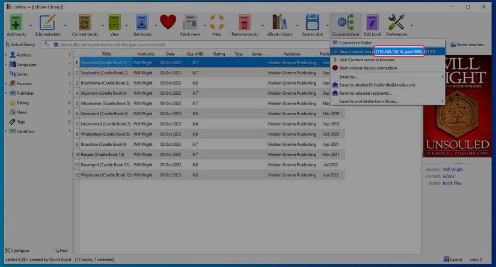This screenshot has height=267, width=496.
Task: Open the Edit book tool
Action: tap(372, 25)
